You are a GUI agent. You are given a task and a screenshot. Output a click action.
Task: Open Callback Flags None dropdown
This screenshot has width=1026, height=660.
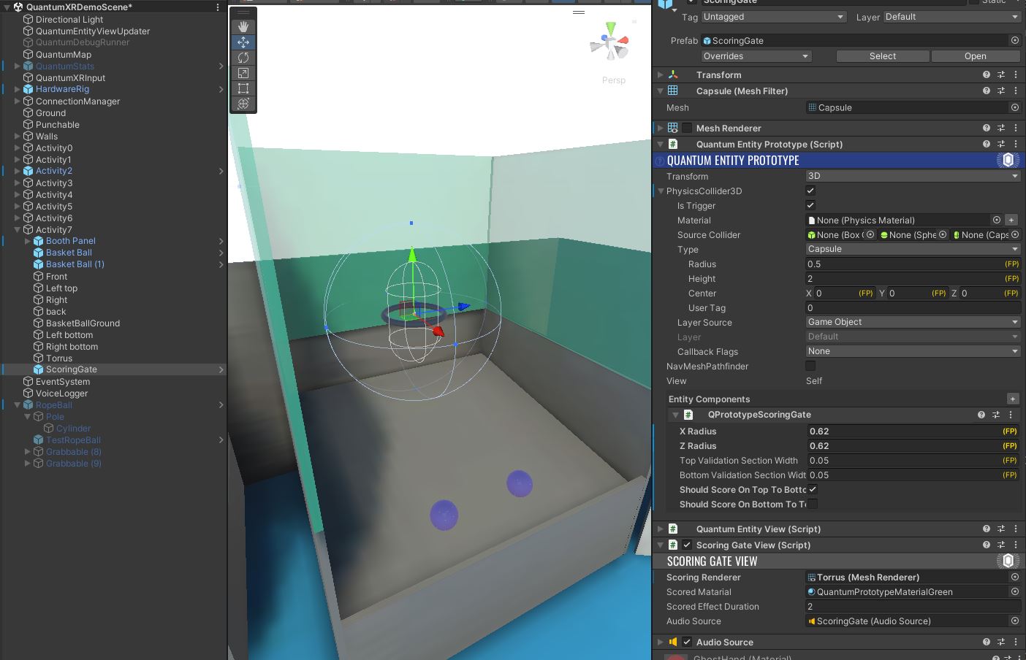click(x=913, y=351)
